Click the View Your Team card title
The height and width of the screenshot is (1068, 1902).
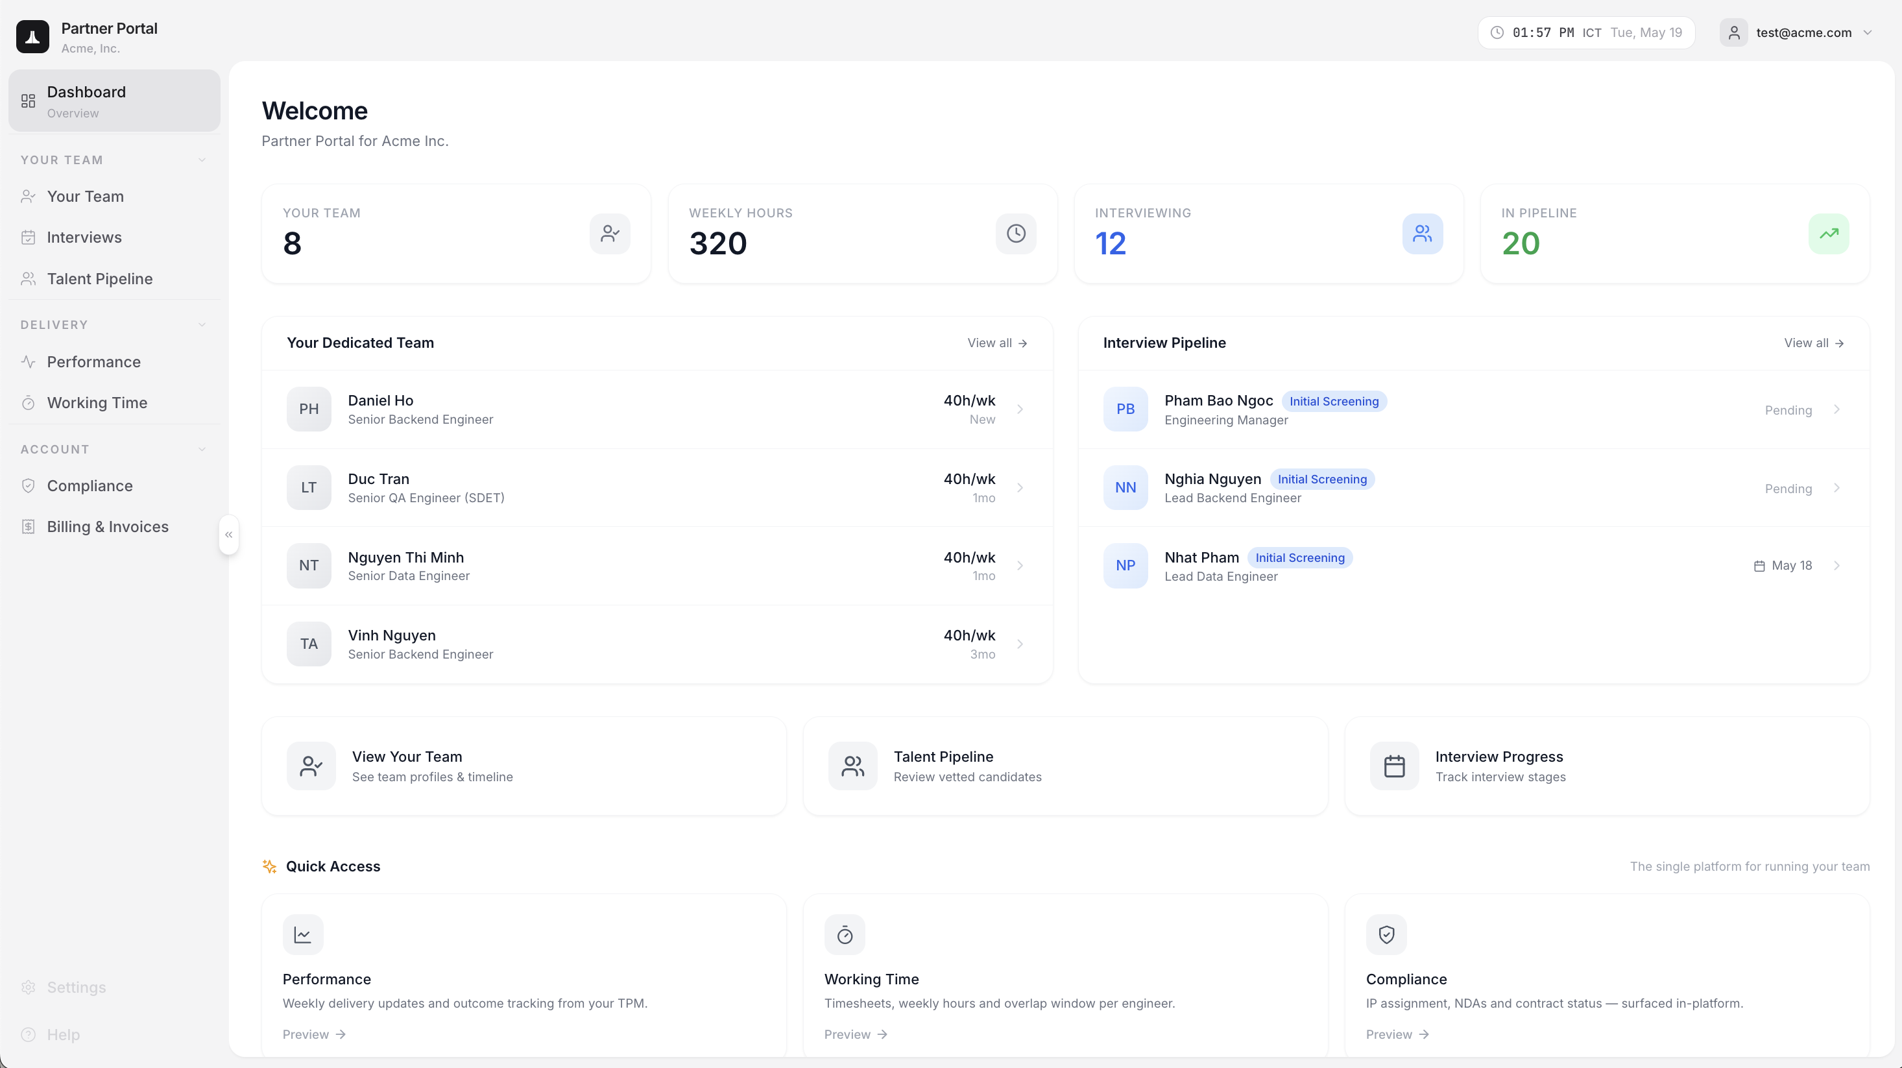click(x=407, y=757)
